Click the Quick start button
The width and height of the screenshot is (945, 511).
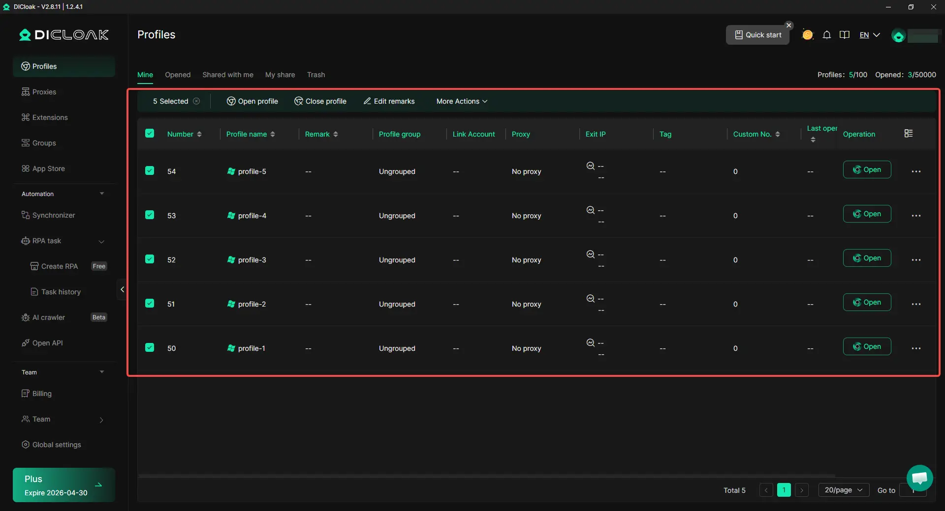point(758,35)
